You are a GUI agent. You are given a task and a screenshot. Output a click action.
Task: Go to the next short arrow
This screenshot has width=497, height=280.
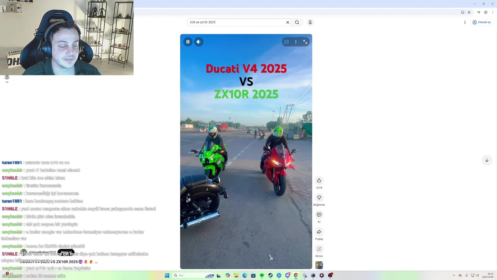pos(487,160)
